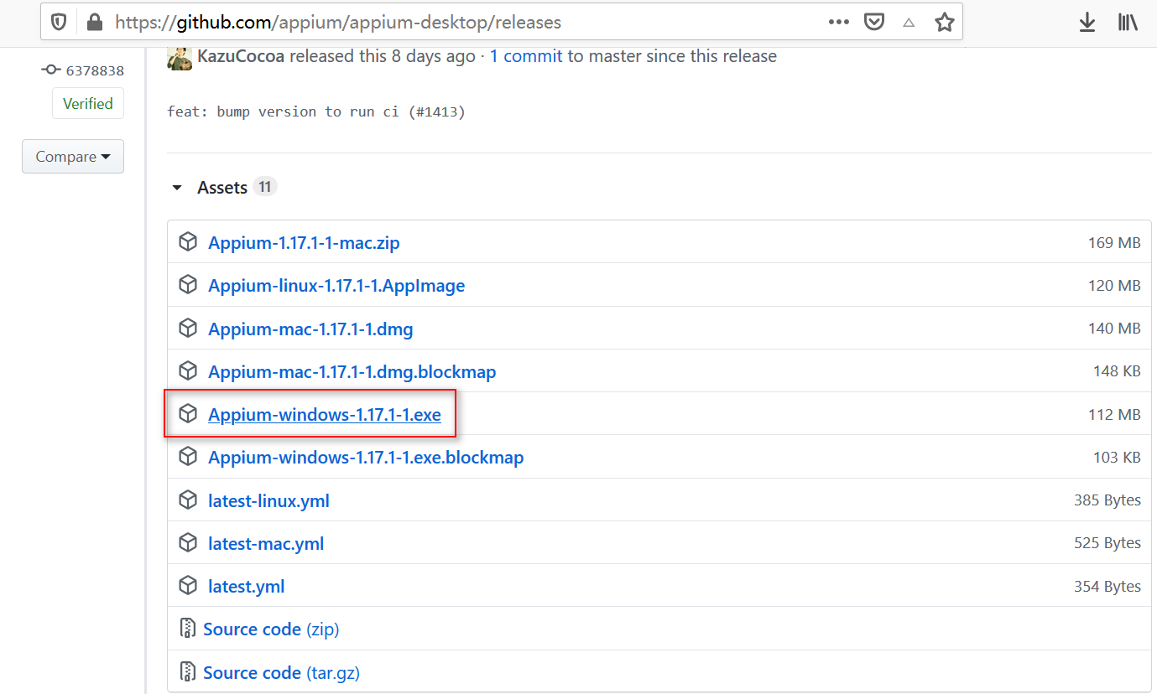
Task: Download Appium-windows-1.17.1-1.exe.blockmap
Action: [366, 457]
